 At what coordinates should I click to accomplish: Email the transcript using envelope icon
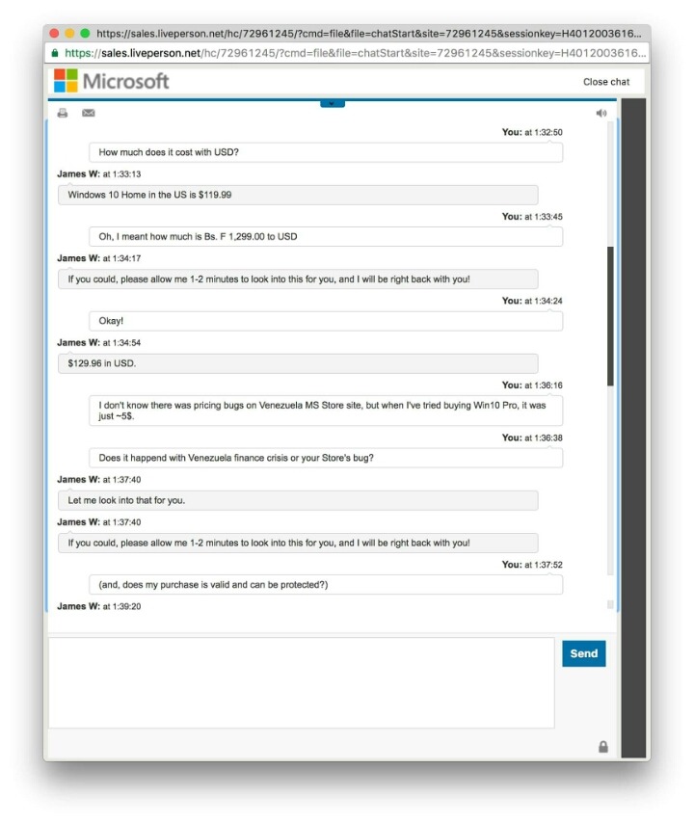click(88, 113)
